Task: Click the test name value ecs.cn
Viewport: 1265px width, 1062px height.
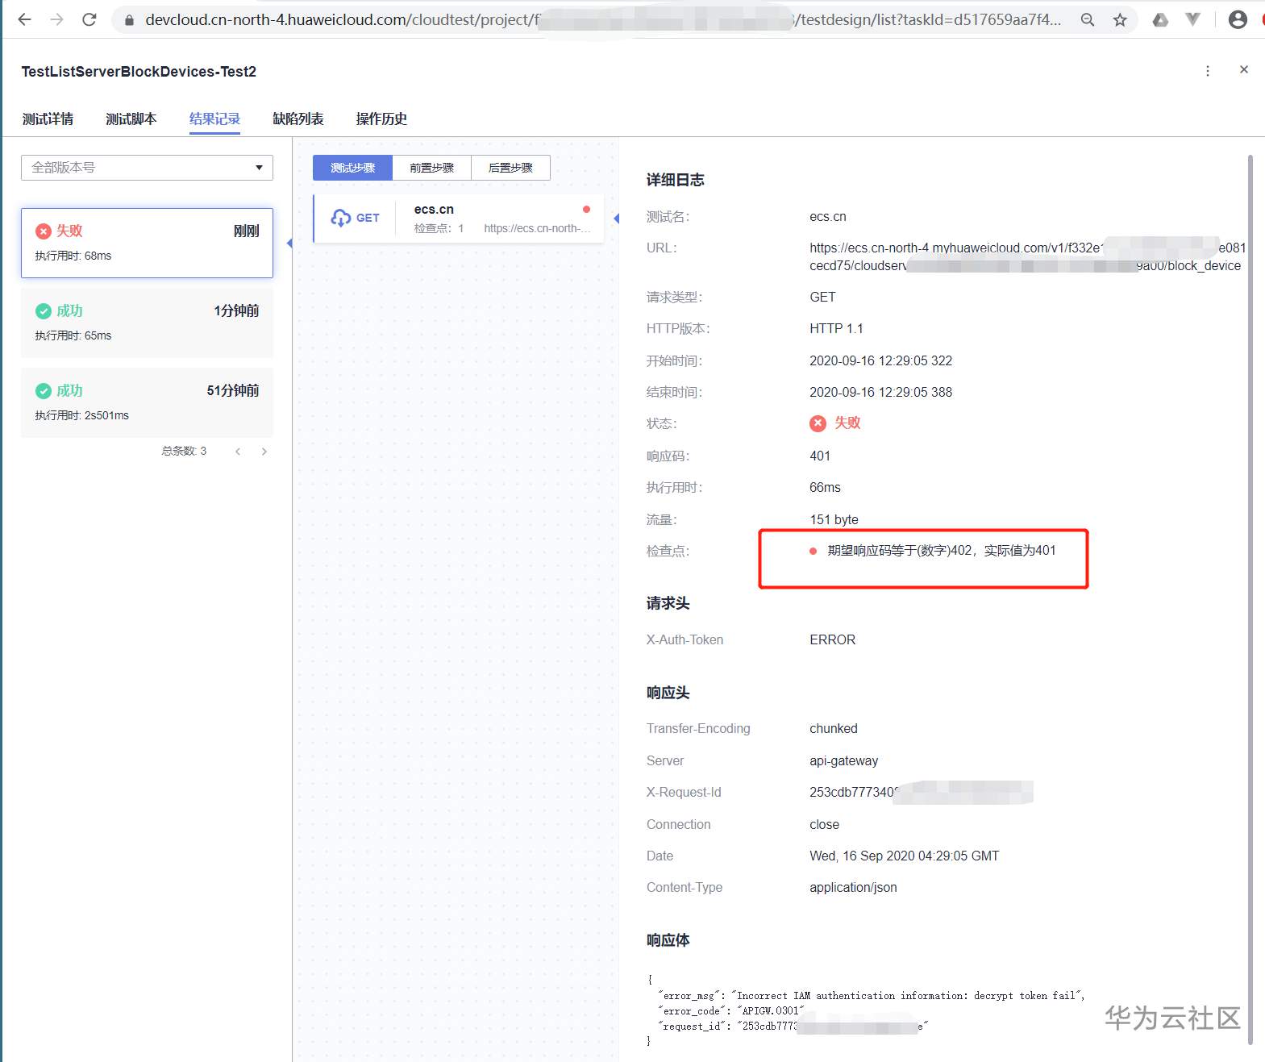Action: click(x=828, y=217)
